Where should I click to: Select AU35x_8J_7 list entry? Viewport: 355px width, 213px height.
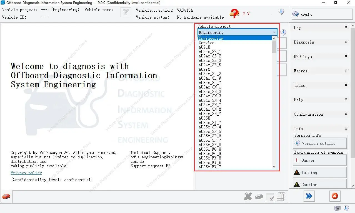[x=235, y=123]
